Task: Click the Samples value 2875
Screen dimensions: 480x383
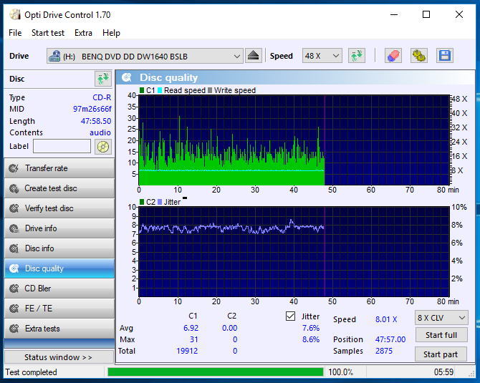Action: tap(384, 351)
